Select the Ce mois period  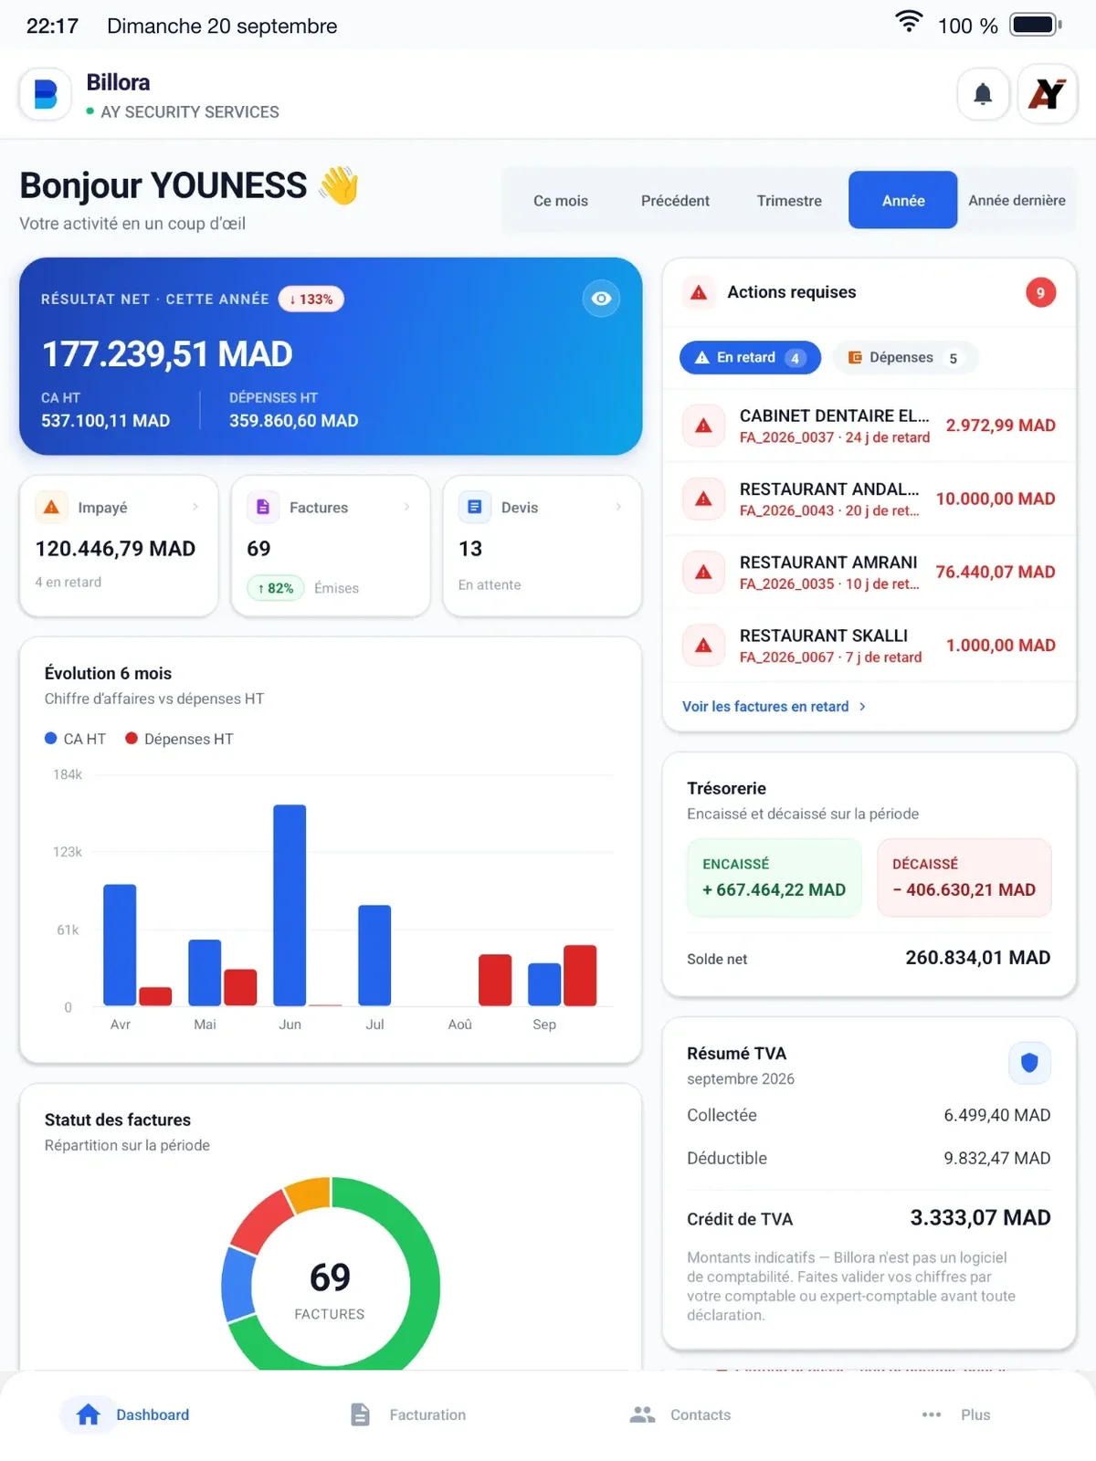click(x=561, y=201)
